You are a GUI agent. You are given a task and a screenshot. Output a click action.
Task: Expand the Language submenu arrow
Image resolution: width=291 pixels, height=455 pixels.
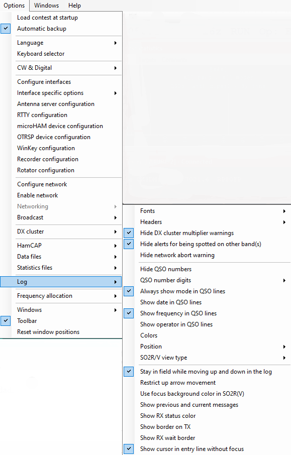(x=116, y=43)
